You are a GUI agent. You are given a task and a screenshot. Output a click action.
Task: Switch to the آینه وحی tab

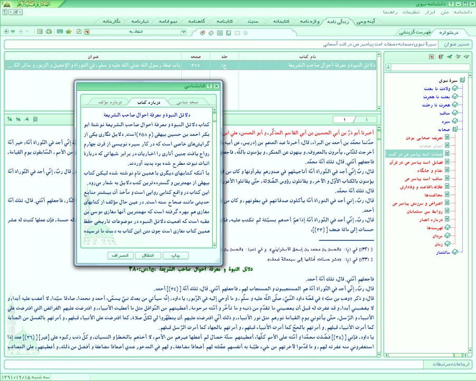click(366, 22)
